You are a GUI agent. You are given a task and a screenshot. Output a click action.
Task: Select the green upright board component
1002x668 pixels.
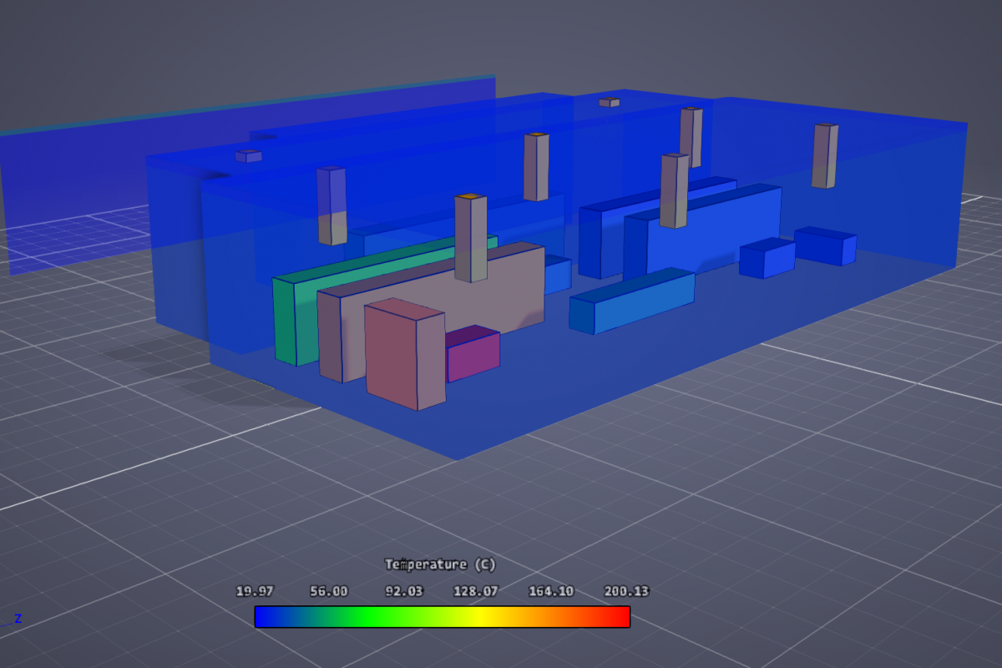(x=286, y=321)
